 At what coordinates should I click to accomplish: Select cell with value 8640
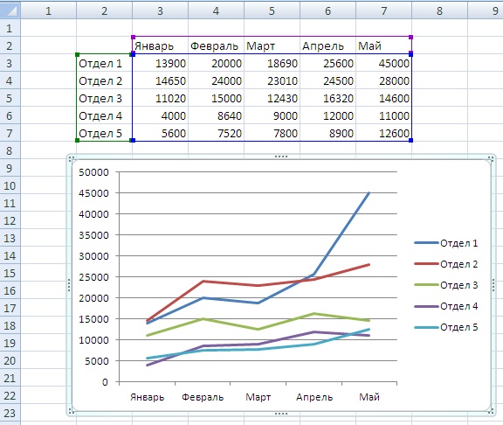[x=216, y=115]
